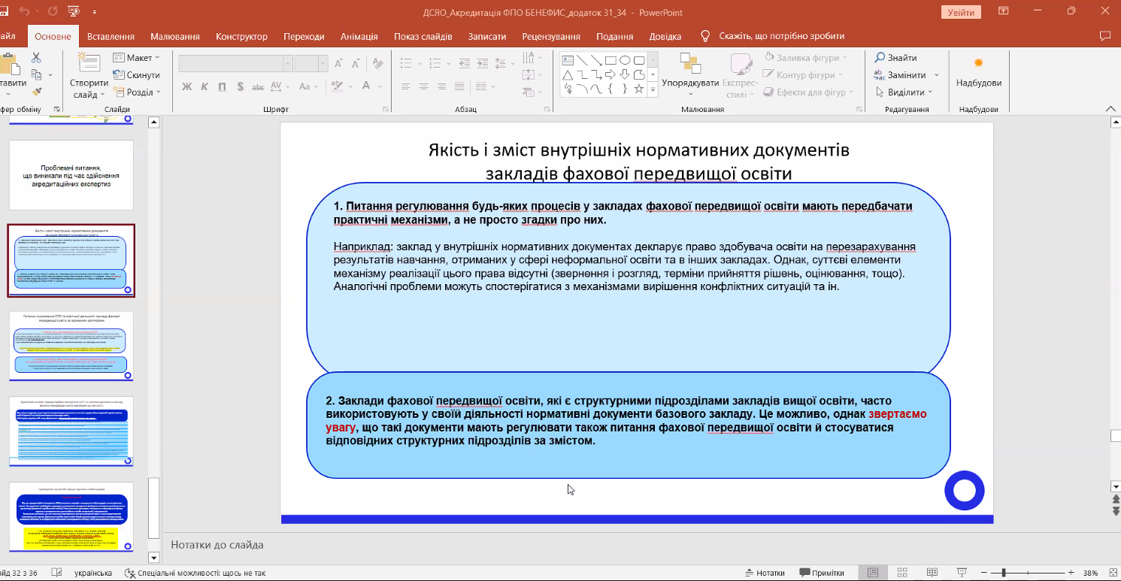Open the Надбудови add-ins button
This screenshot has width=1121, height=581.
pos(978,71)
